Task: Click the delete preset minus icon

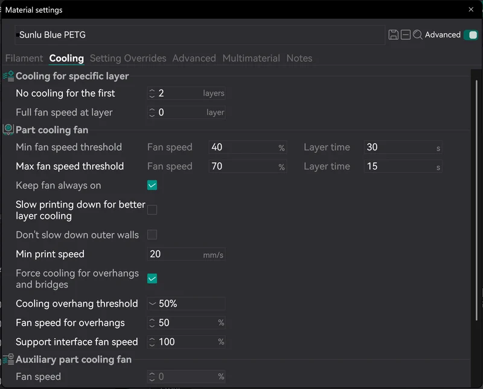Action: (x=405, y=34)
